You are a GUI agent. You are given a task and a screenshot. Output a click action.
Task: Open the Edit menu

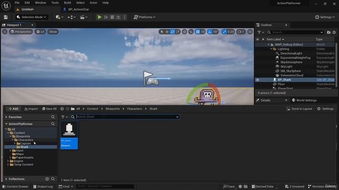point(27,3)
